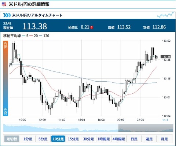
Task: Click the 米ドル/円の詳細情報 page title
Action: tap(29, 4)
